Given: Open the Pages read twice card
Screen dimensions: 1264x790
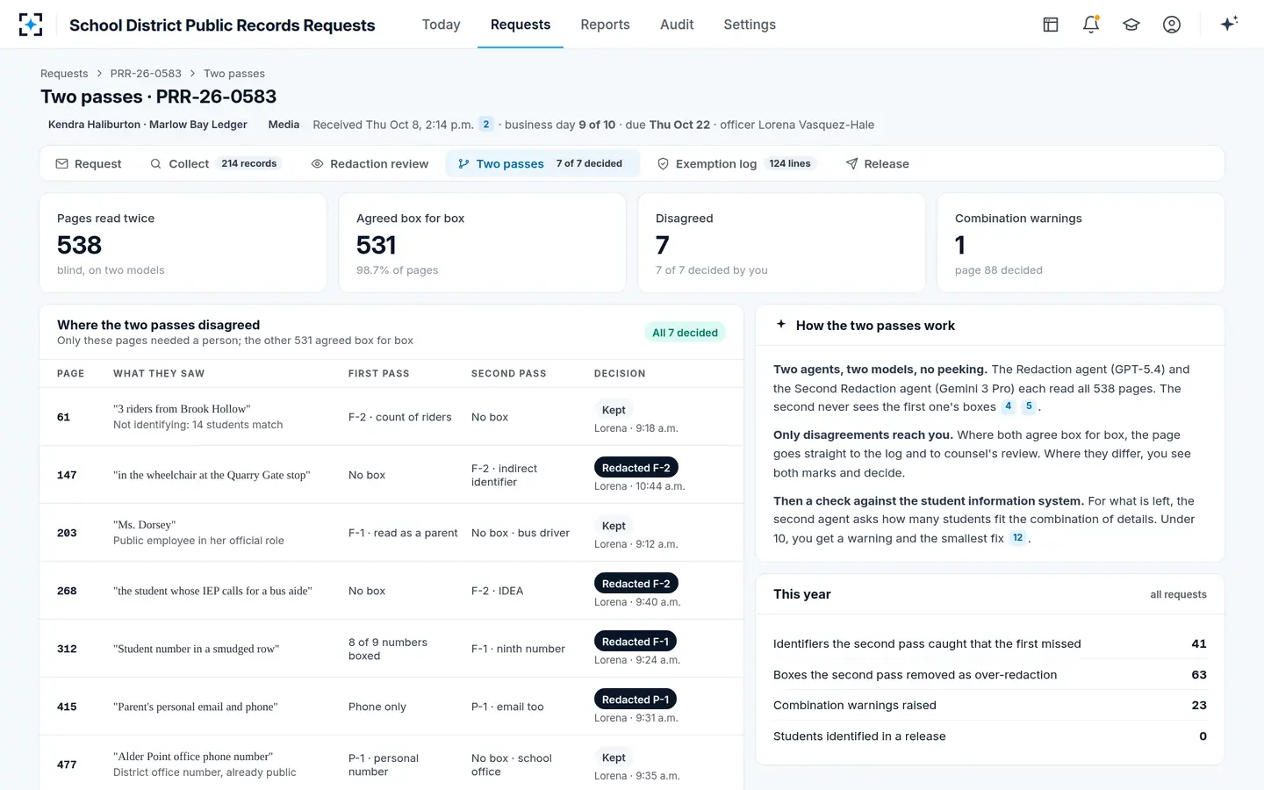Looking at the screenshot, I should [183, 243].
